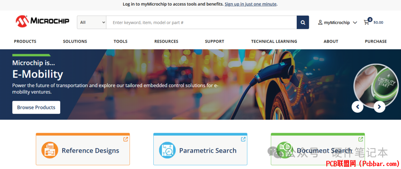Open Reference Designs external link icon

click(125, 139)
